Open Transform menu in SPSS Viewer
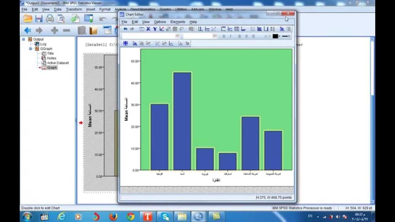This screenshot has width=395, height=222. (74, 10)
